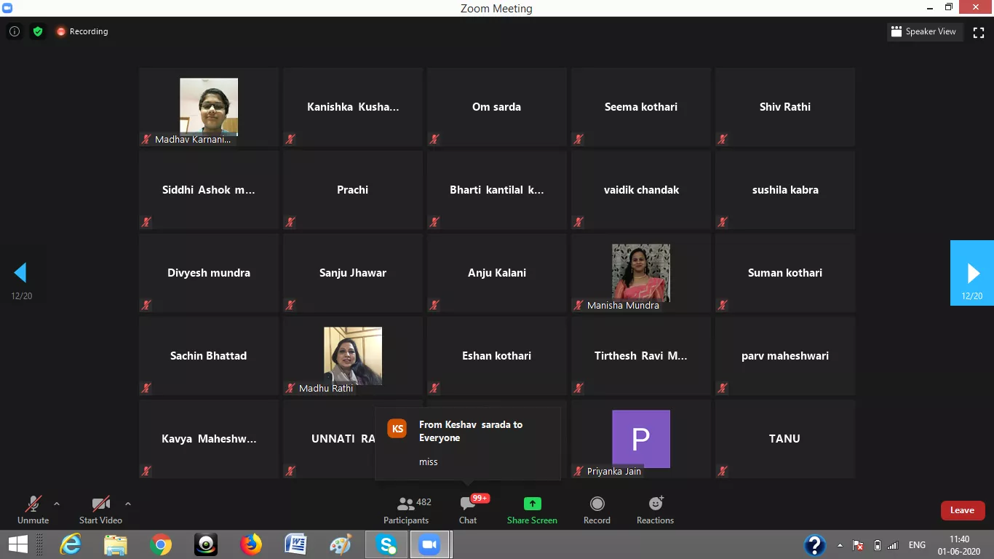
Task: Enter full screen mode icon
Action: click(979, 32)
